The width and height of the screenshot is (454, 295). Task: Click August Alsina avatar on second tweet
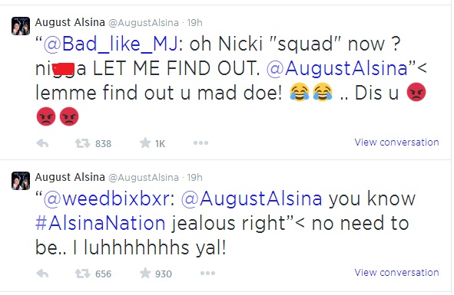point(21,181)
